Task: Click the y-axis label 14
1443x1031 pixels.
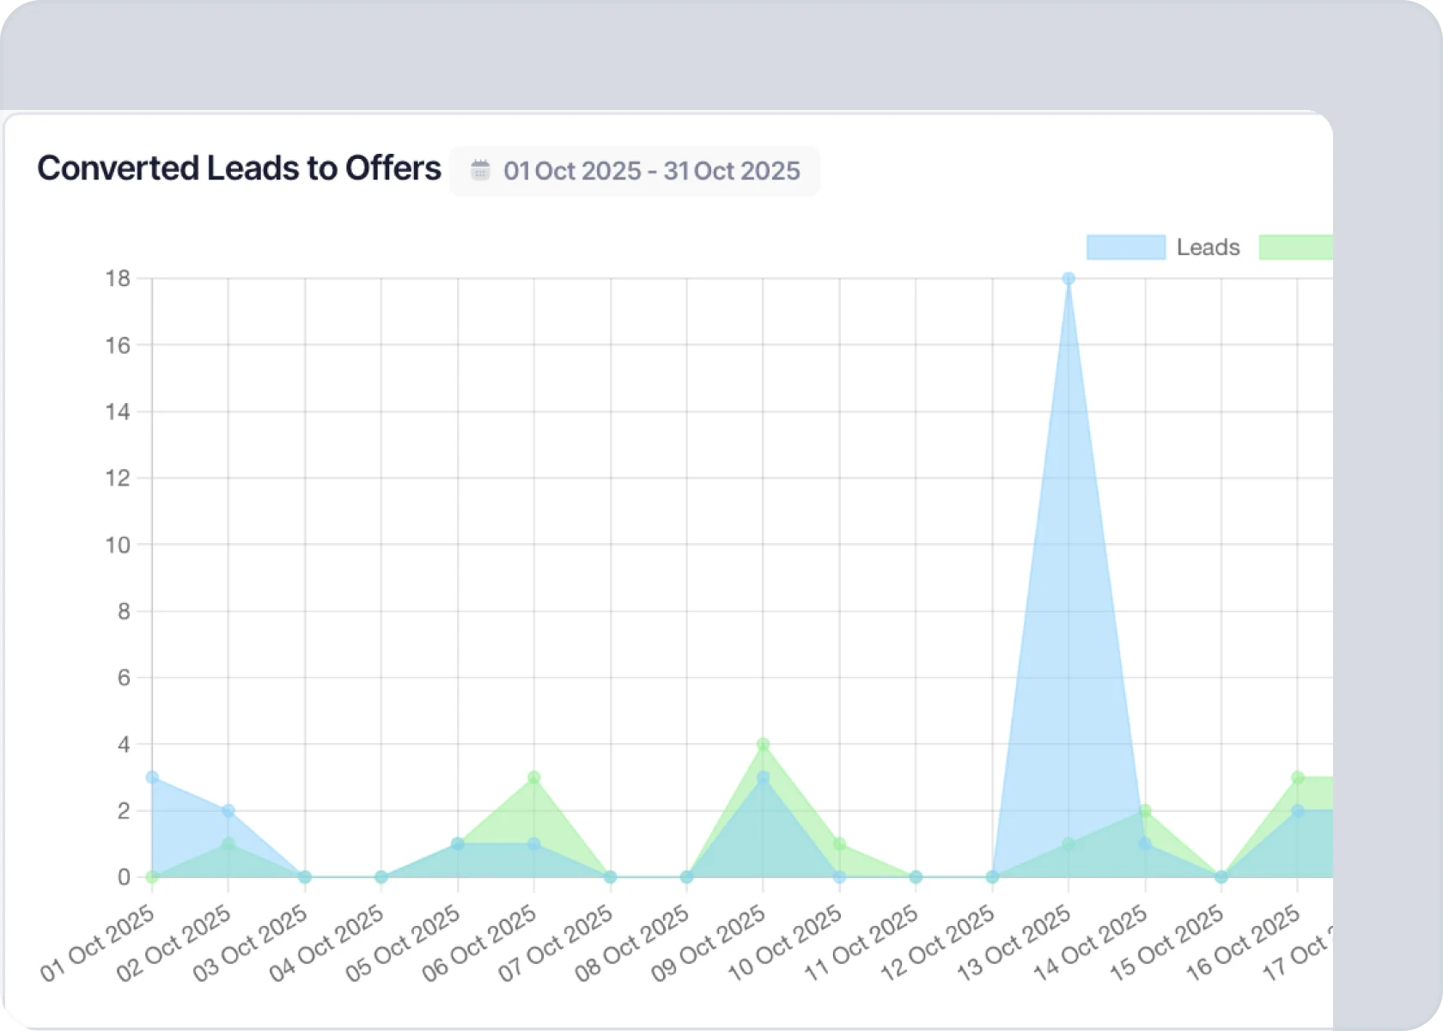Action: coord(118,412)
